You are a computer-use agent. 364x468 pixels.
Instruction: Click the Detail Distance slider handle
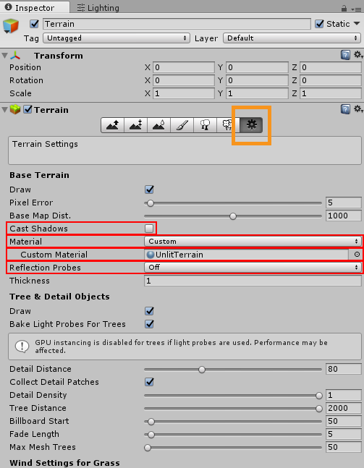tap(202, 370)
